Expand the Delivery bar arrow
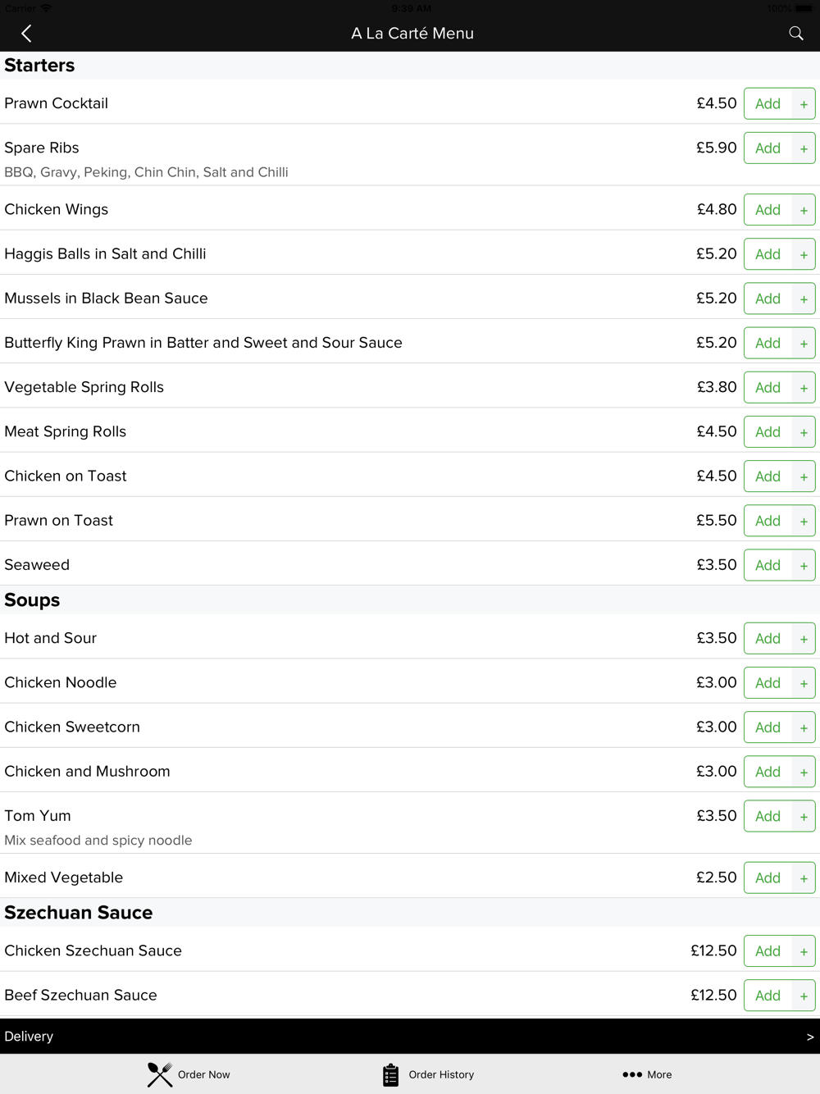Screen dimensions: 820x1094 [810, 1037]
